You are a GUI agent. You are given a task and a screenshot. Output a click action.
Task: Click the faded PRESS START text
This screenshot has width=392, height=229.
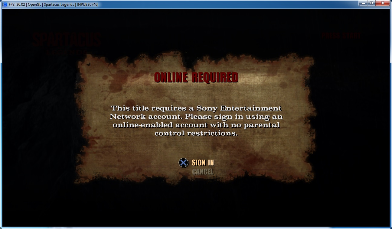click(341, 36)
